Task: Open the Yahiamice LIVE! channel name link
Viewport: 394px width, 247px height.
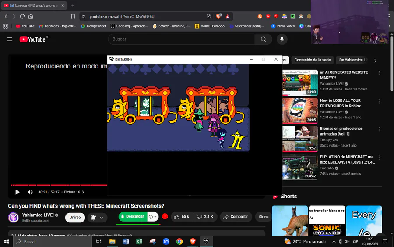Action: click(38, 215)
